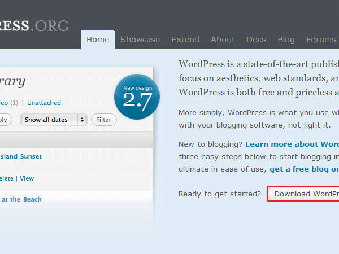Click the Download WordPress button
Viewport: 339px width, 254px height.
tap(305, 194)
